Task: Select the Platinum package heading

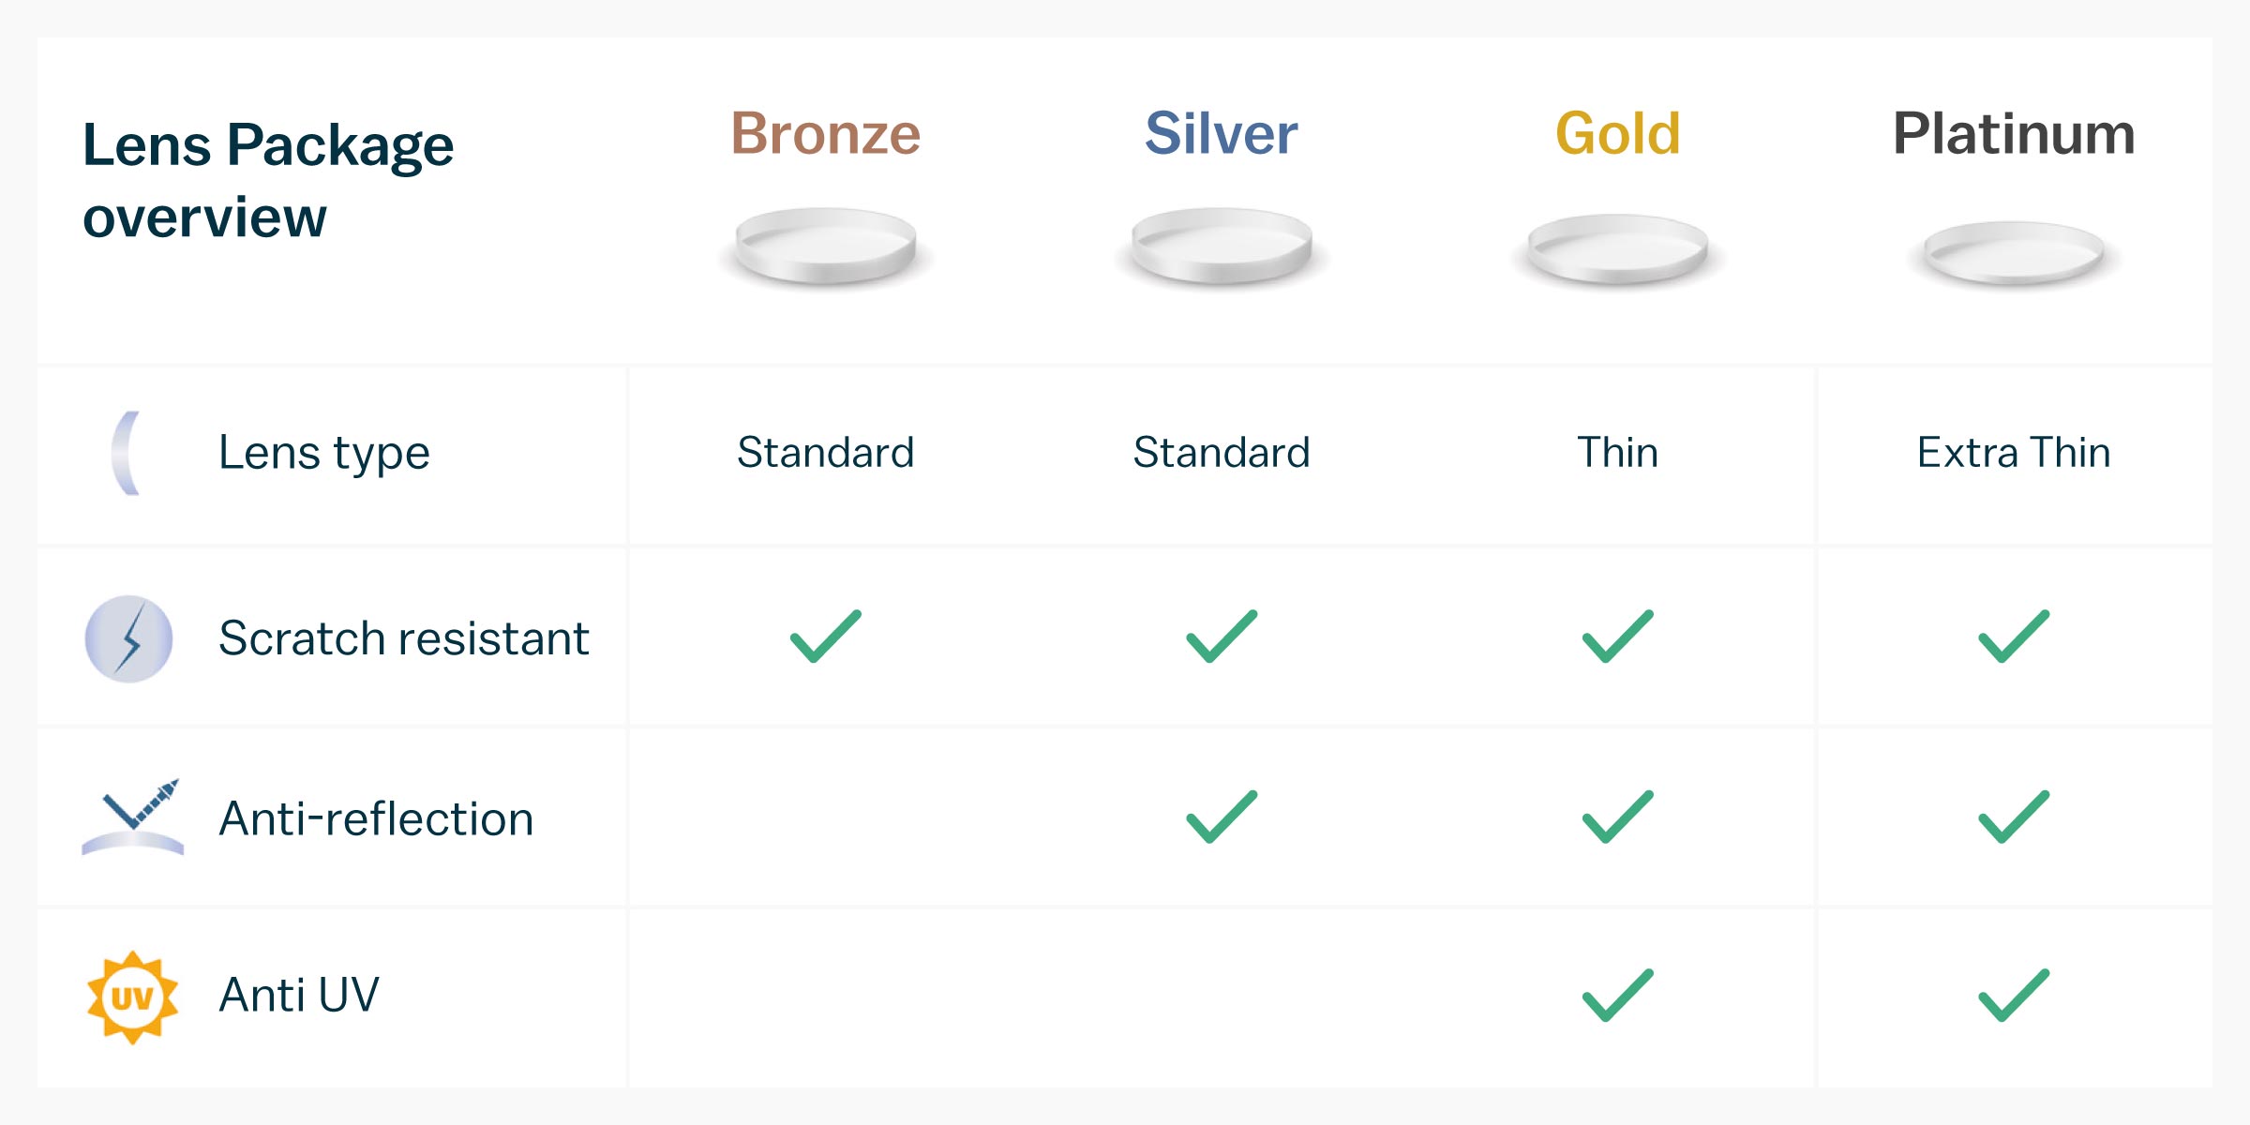Action: click(2014, 133)
